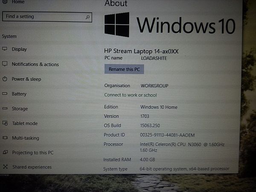The width and height of the screenshot is (256, 192).
Task: Open the Home settings page
Action: (x=18, y=2)
